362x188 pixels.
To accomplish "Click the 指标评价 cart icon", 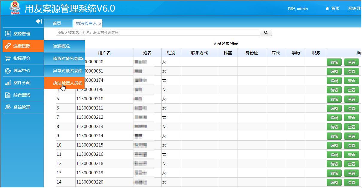I will tap(8, 58).
